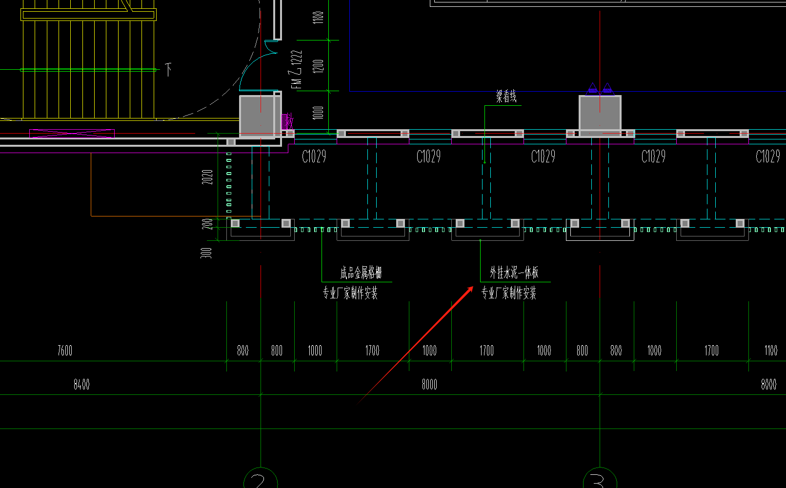This screenshot has width=786, height=488.
Task: Select the 梁看线 annotation text
Action: [x=506, y=97]
